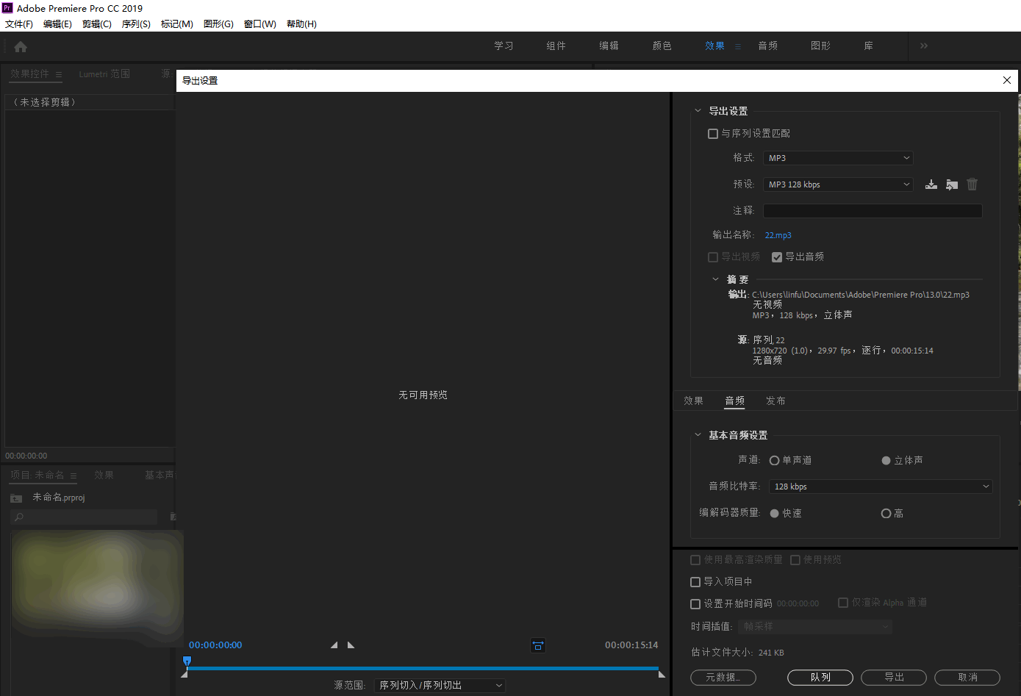1021x696 pixels.
Task: Open the 编辑(E) menu
Action: (x=57, y=24)
